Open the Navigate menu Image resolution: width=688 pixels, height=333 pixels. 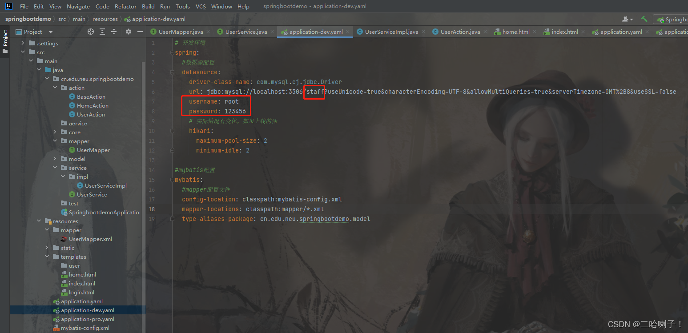(x=78, y=6)
